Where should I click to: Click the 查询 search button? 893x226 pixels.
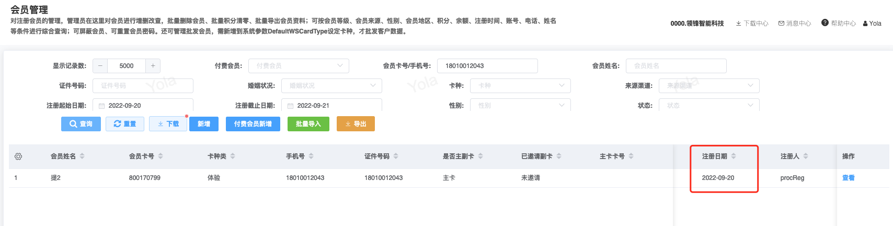click(x=81, y=124)
